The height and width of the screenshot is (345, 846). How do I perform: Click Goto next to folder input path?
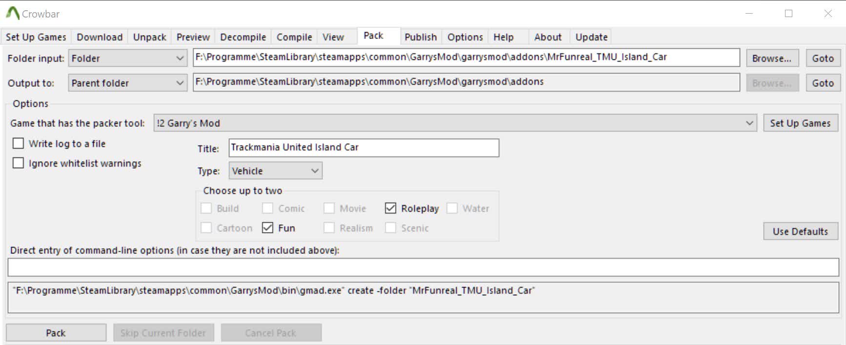coord(823,58)
